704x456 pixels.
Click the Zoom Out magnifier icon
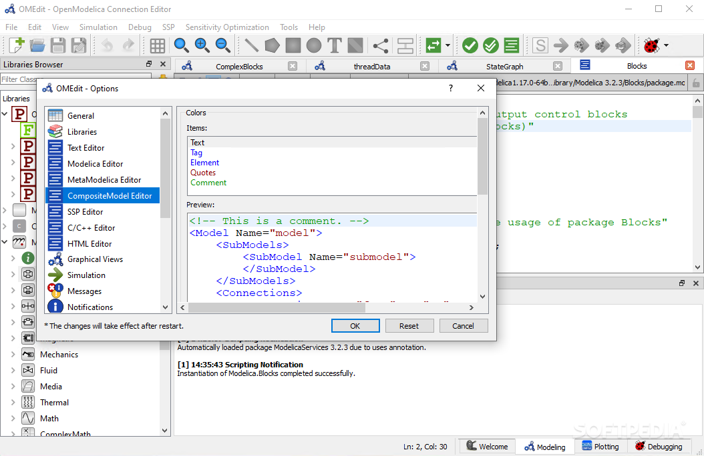(x=222, y=45)
